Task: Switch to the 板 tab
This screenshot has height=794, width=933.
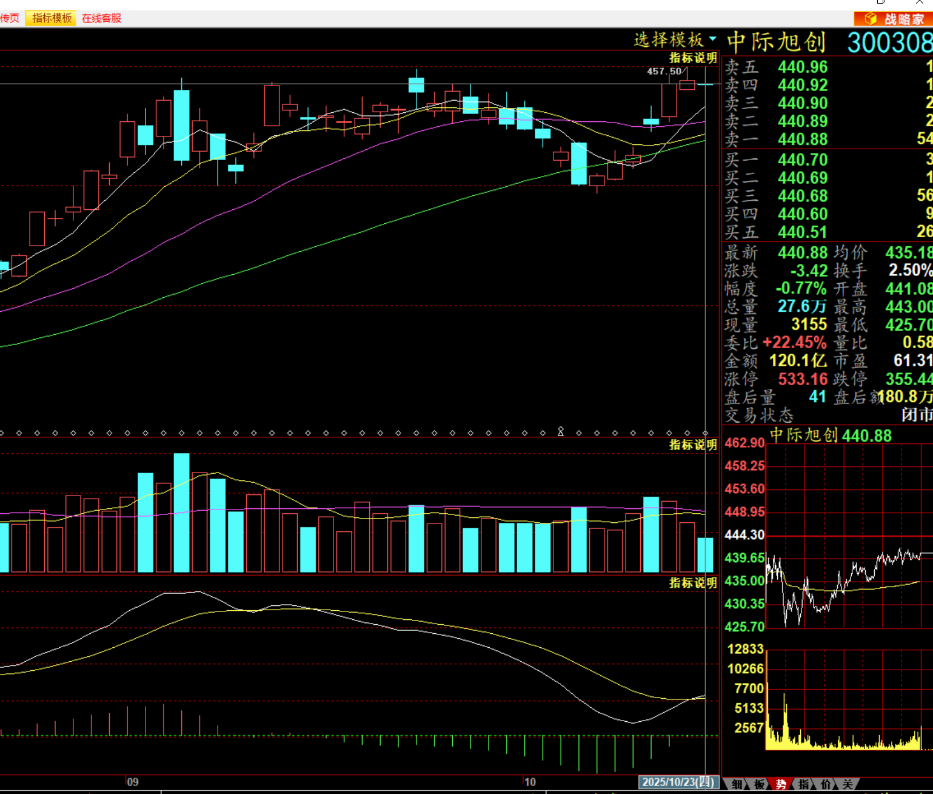Action: (759, 784)
